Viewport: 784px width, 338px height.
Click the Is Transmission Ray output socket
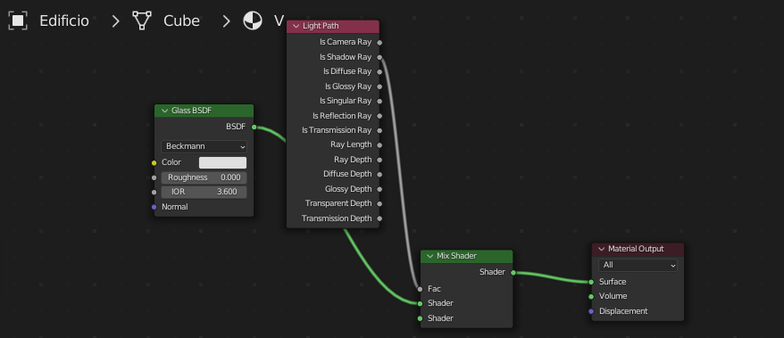(379, 131)
